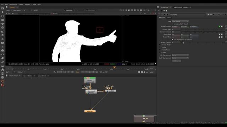Enable the Unpremultiply Result checkbox
The height and width of the screenshot is (127, 227).
pyautogui.click(x=173, y=24)
